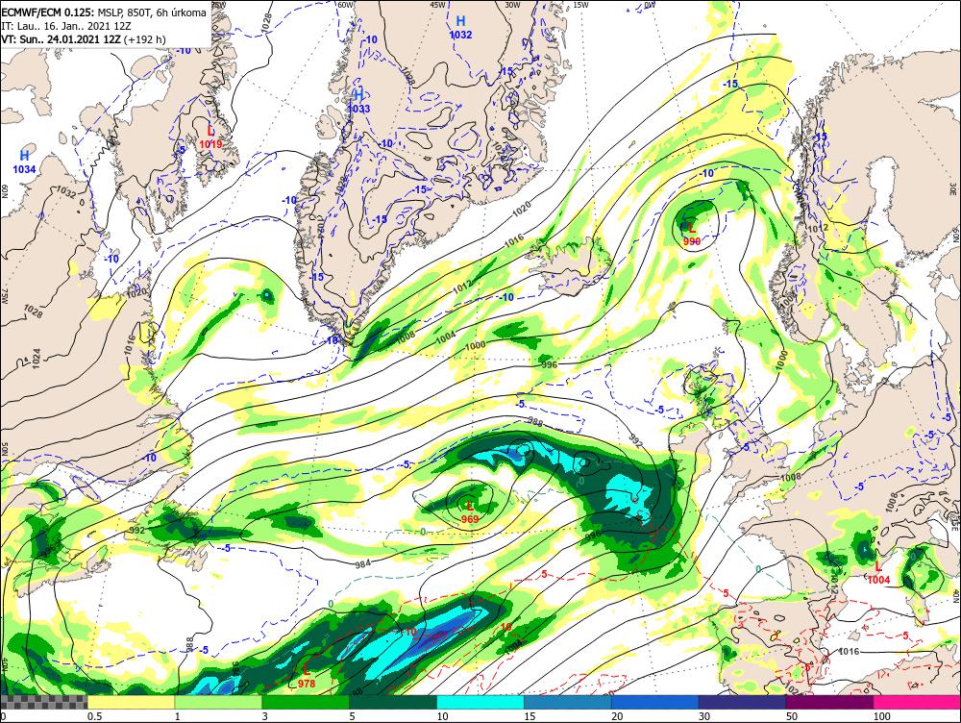Screen dimensions: 961x723
Task: Click the low pressure marker 'L 990'
Action: (x=692, y=234)
